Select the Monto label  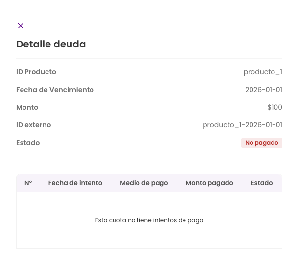pyautogui.click(x=27, y=107)
